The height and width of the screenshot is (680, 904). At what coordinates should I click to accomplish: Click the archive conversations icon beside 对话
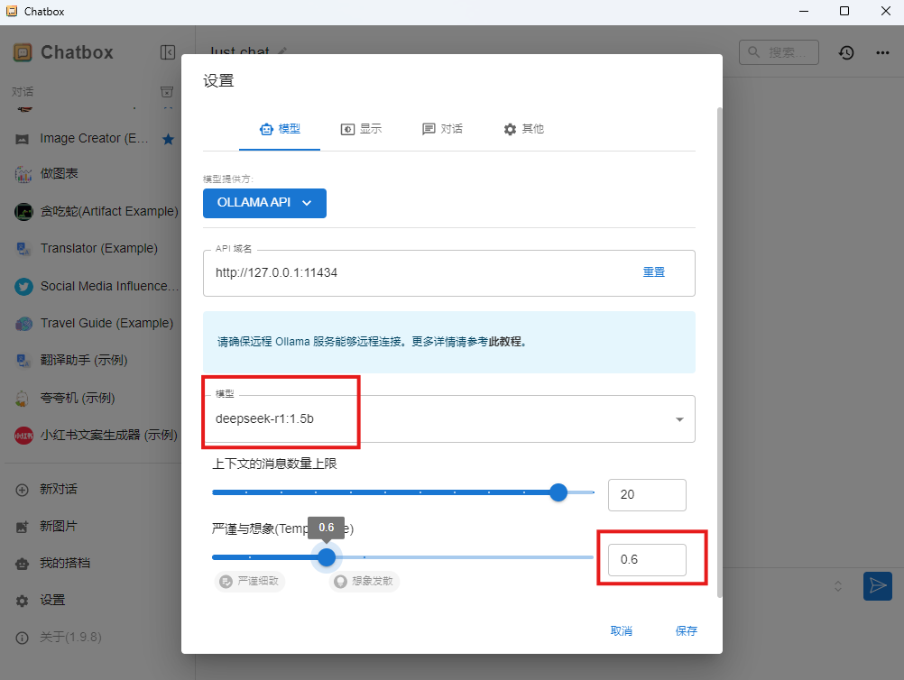[x=167, y=92]
